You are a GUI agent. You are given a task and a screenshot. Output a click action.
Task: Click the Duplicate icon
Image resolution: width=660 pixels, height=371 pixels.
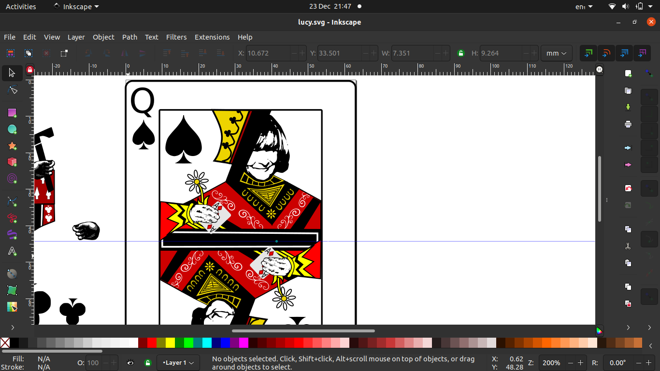pyautogui.click(x=628, y=286)
